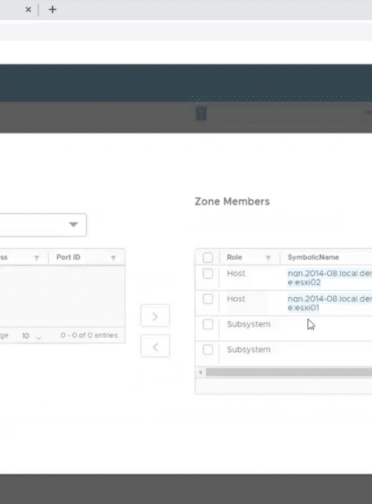The image size is (372, 504).
Task: Open the Role column filter icon
Action: point(268,257)
